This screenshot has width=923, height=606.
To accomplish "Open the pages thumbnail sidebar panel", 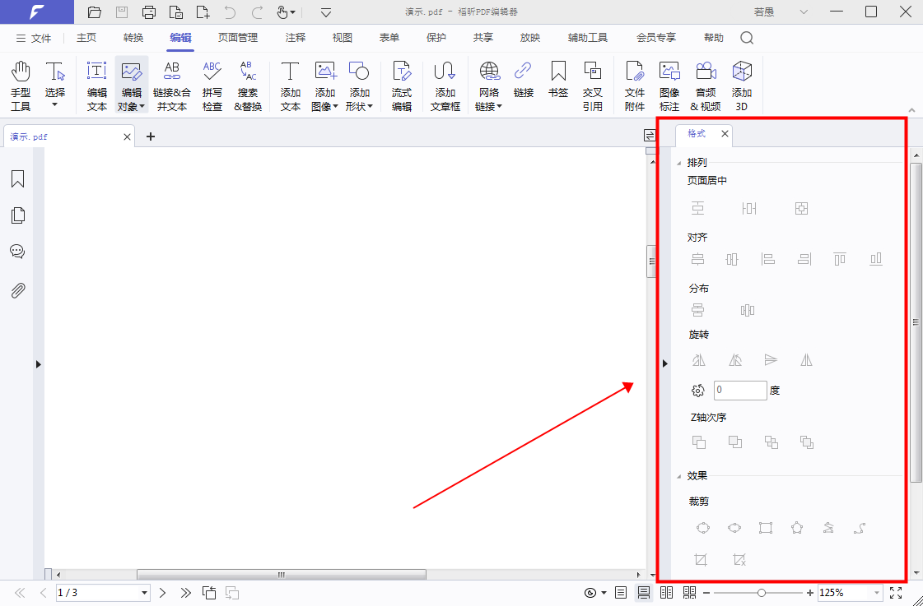I will pos(17,215).
